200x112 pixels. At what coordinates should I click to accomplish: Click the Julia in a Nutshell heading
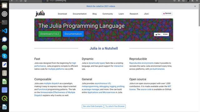104,49
